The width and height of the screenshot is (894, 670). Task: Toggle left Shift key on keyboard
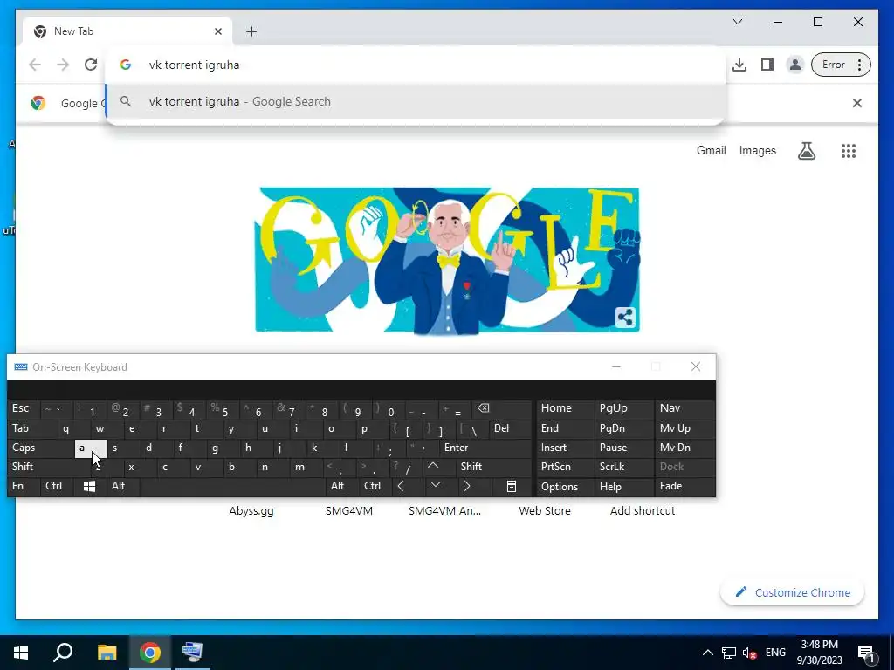[48, 467]
